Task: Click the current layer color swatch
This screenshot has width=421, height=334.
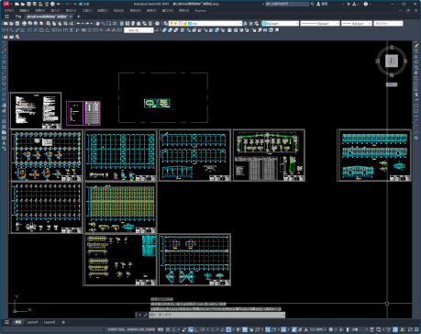Action: 189,23
